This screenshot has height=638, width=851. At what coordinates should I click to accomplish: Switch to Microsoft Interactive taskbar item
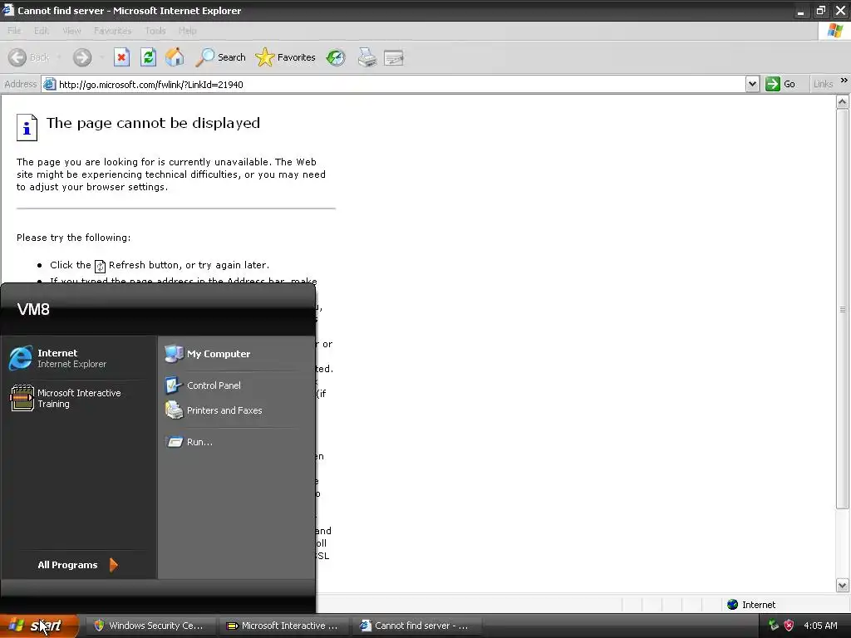tap(283, 626)
